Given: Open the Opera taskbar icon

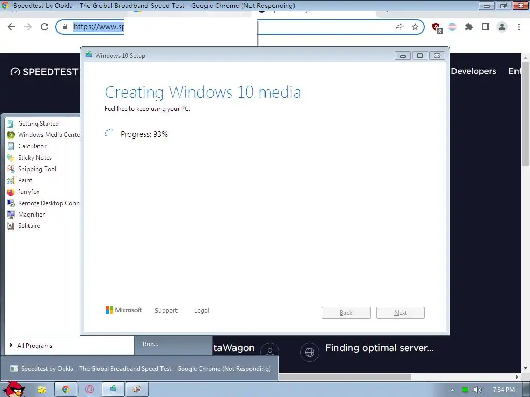Looking at the screenshot, I should 90,390.
